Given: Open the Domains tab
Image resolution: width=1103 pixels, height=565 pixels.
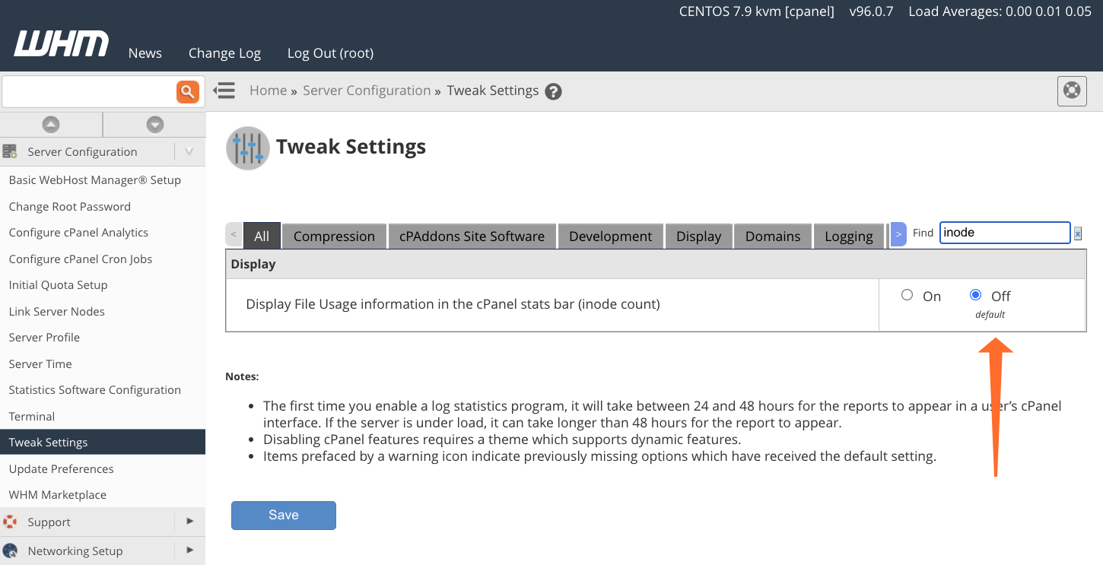Looking at the screenshot, I should point(772,236).
